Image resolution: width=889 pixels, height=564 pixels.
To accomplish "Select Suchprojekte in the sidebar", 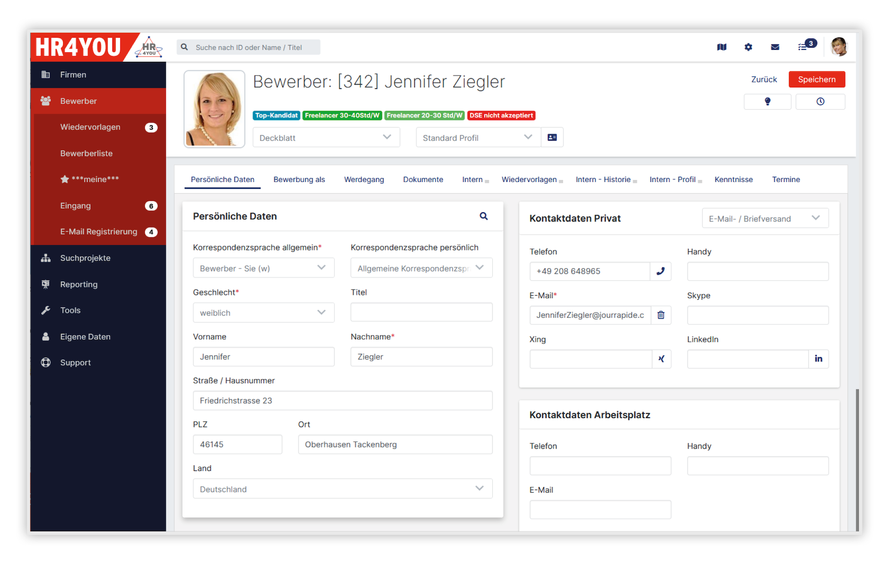I will click(85, 258).
